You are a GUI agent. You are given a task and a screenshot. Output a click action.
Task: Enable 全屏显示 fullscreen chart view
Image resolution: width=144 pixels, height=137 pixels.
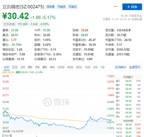(x=135, y=67)
